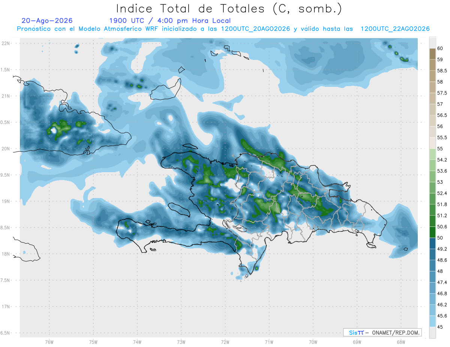
Task: Click the brown legend swatch between 59 and 60
Action: tap(432, 54)
